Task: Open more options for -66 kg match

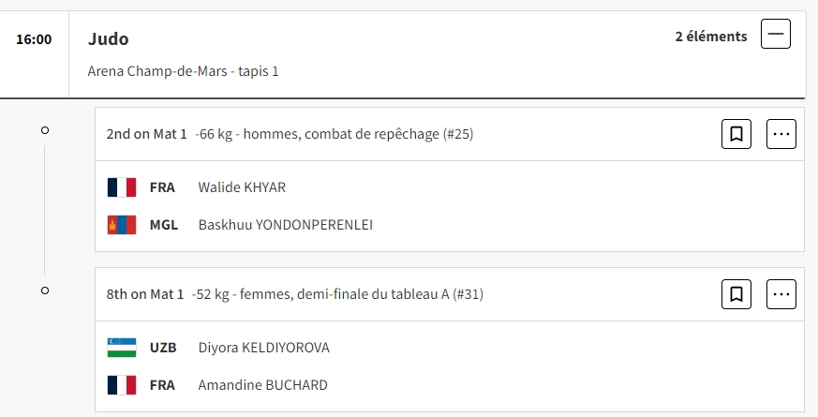Action: coord(781,134)
